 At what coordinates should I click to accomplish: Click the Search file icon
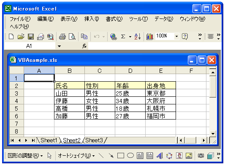tap(50, 37)
